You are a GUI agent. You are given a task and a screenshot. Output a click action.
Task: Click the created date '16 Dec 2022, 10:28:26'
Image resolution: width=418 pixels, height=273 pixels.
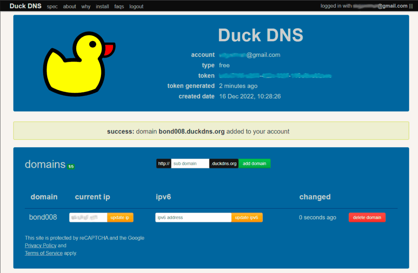pos(250,96)
